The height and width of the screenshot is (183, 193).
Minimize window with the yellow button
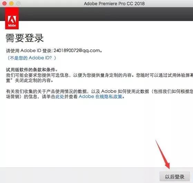tap(11, 3)
